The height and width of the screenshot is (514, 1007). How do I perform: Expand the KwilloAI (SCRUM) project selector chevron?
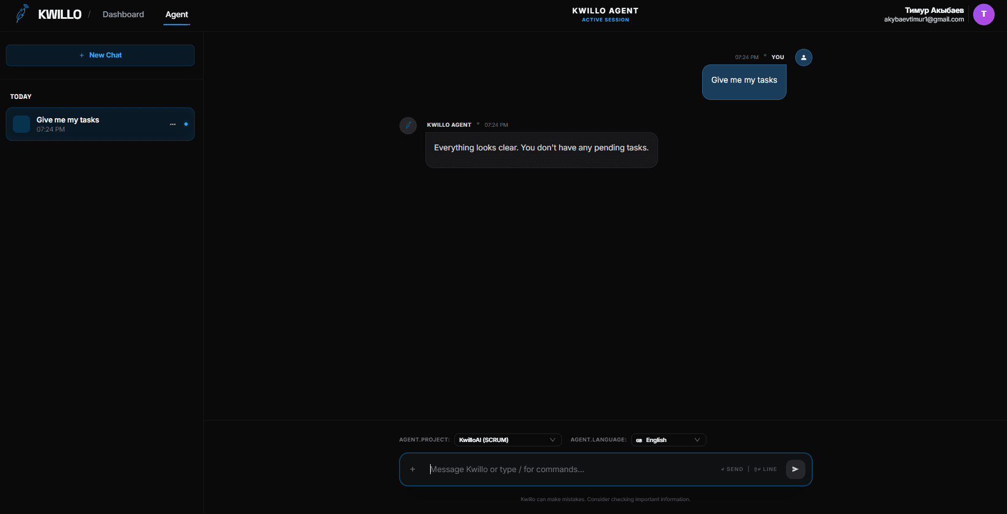pyautogui.click(x=552, y=439)
